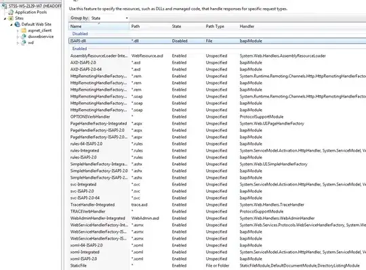Select the ISAPI-dll handler mapping row

click(218, 41)
